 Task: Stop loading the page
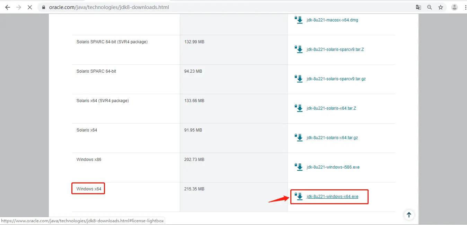tap(30, 7)
